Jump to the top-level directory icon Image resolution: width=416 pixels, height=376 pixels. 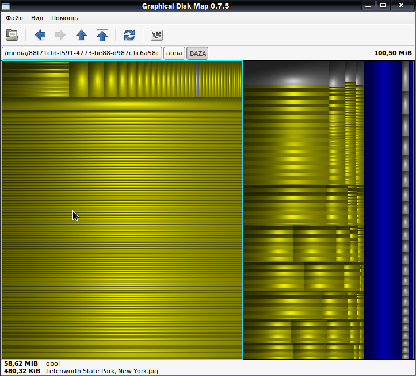pyautogui.click(x=102, y=35)
